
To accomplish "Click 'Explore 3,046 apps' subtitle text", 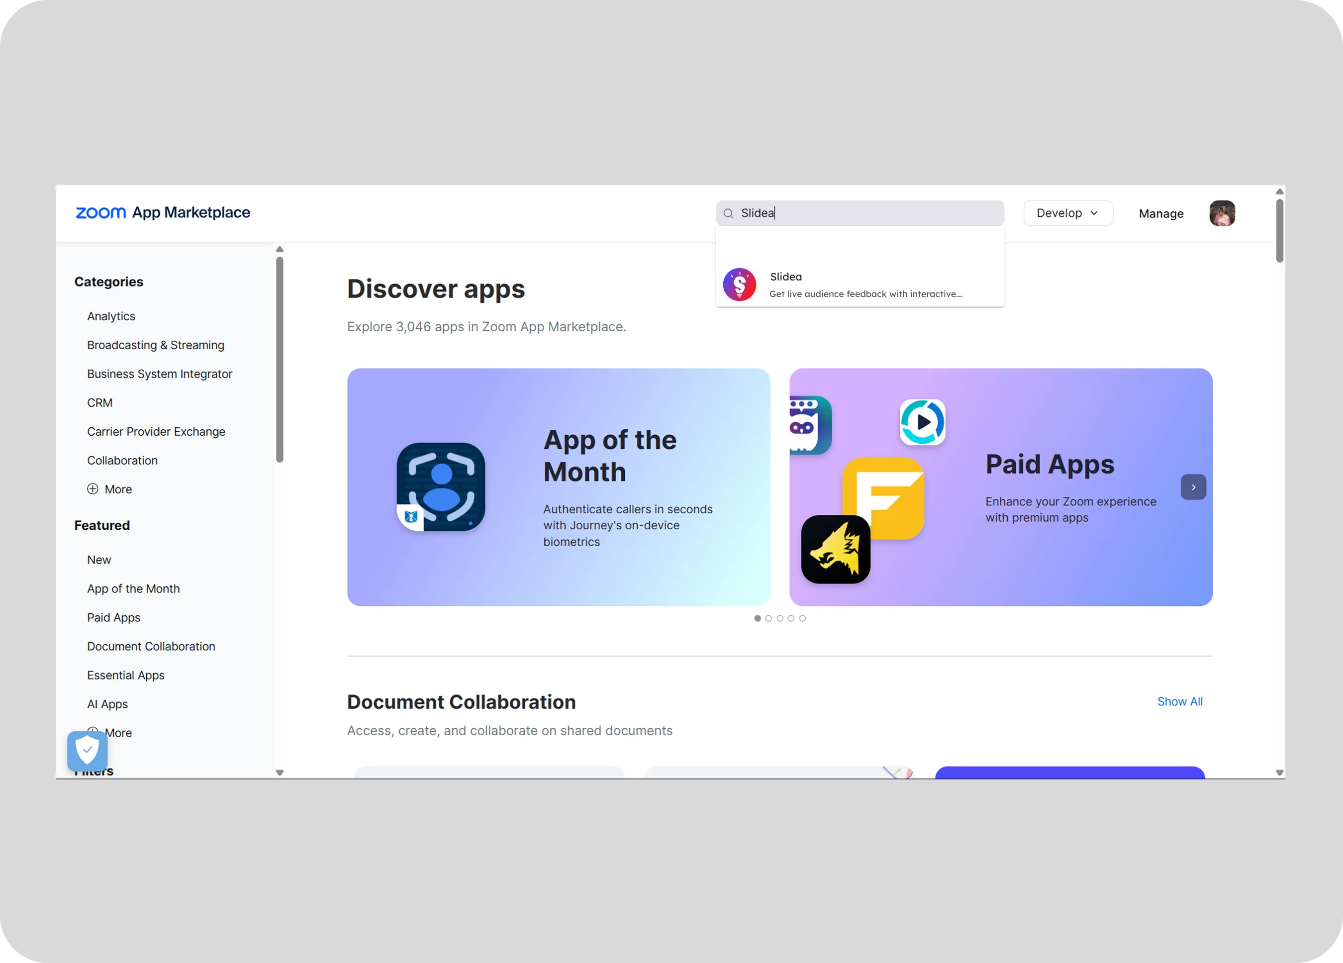I will pyautogui.click(x=487, y=327).
